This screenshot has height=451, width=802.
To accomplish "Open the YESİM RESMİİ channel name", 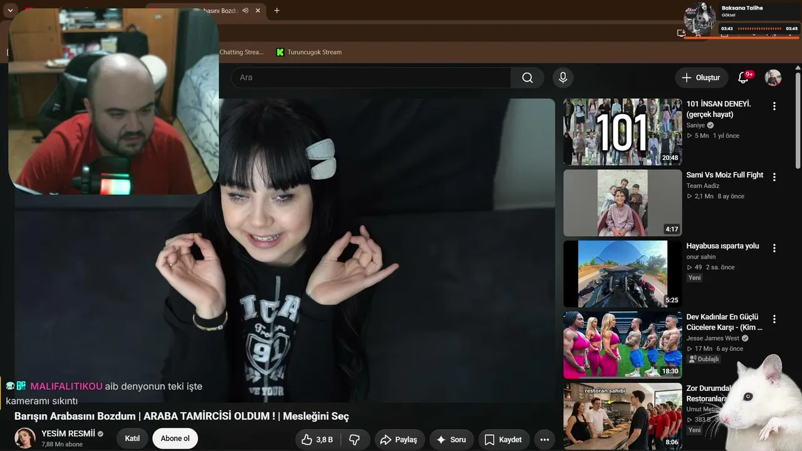I will tap(68, 433).
